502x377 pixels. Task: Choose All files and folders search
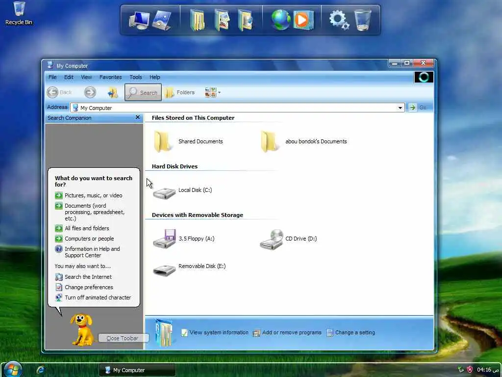pos(82,228)
